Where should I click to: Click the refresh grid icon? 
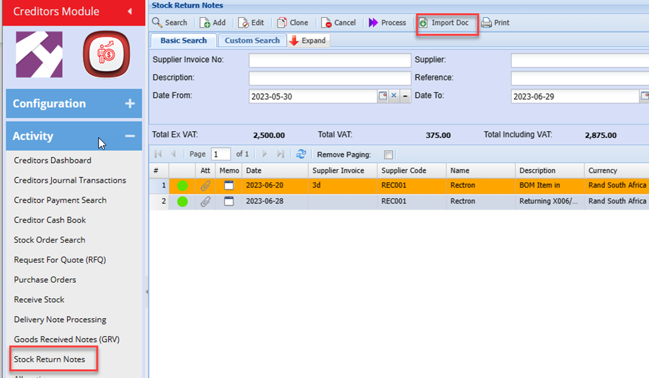[x=301, y=155]
